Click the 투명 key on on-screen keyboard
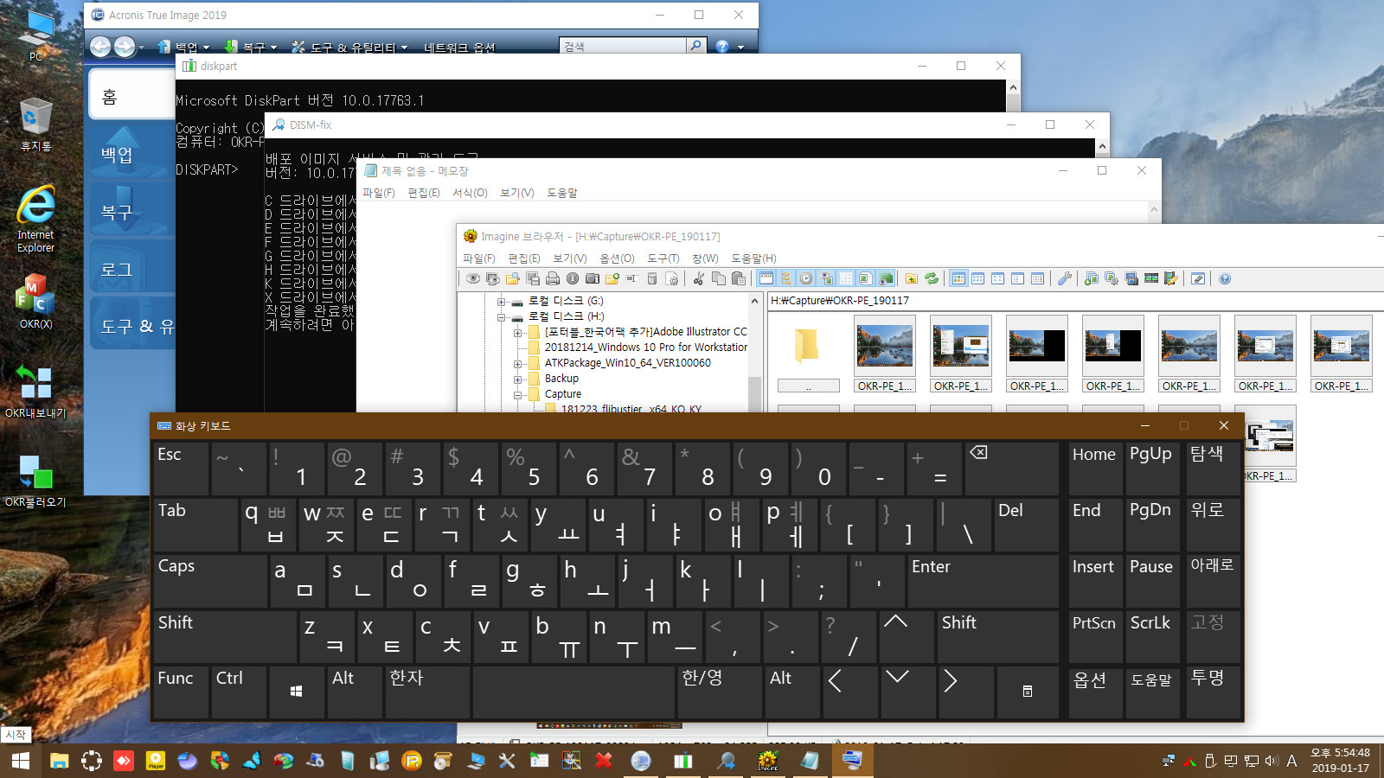Image resolution: width=1384 pixels, height=778 pixels. pos(1212,692)
